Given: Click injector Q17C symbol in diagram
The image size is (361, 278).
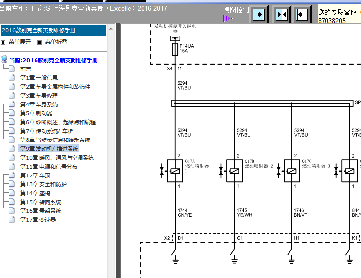Looking at the screenshot, I should (x=291, y=171).
